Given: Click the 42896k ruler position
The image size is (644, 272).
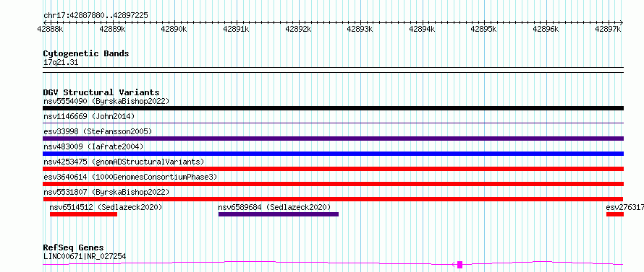Looking at the screenshot, I should coord(546,29).
